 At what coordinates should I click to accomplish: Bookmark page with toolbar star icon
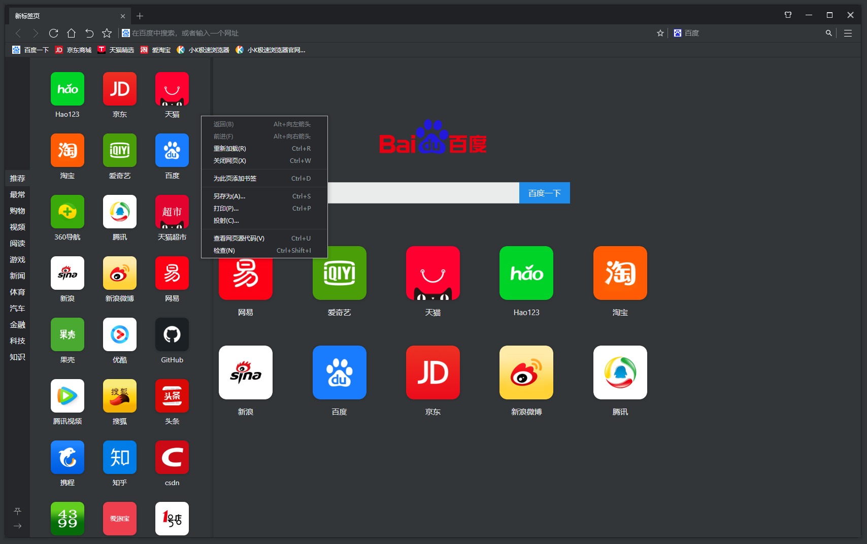click(x=107, y=33)
